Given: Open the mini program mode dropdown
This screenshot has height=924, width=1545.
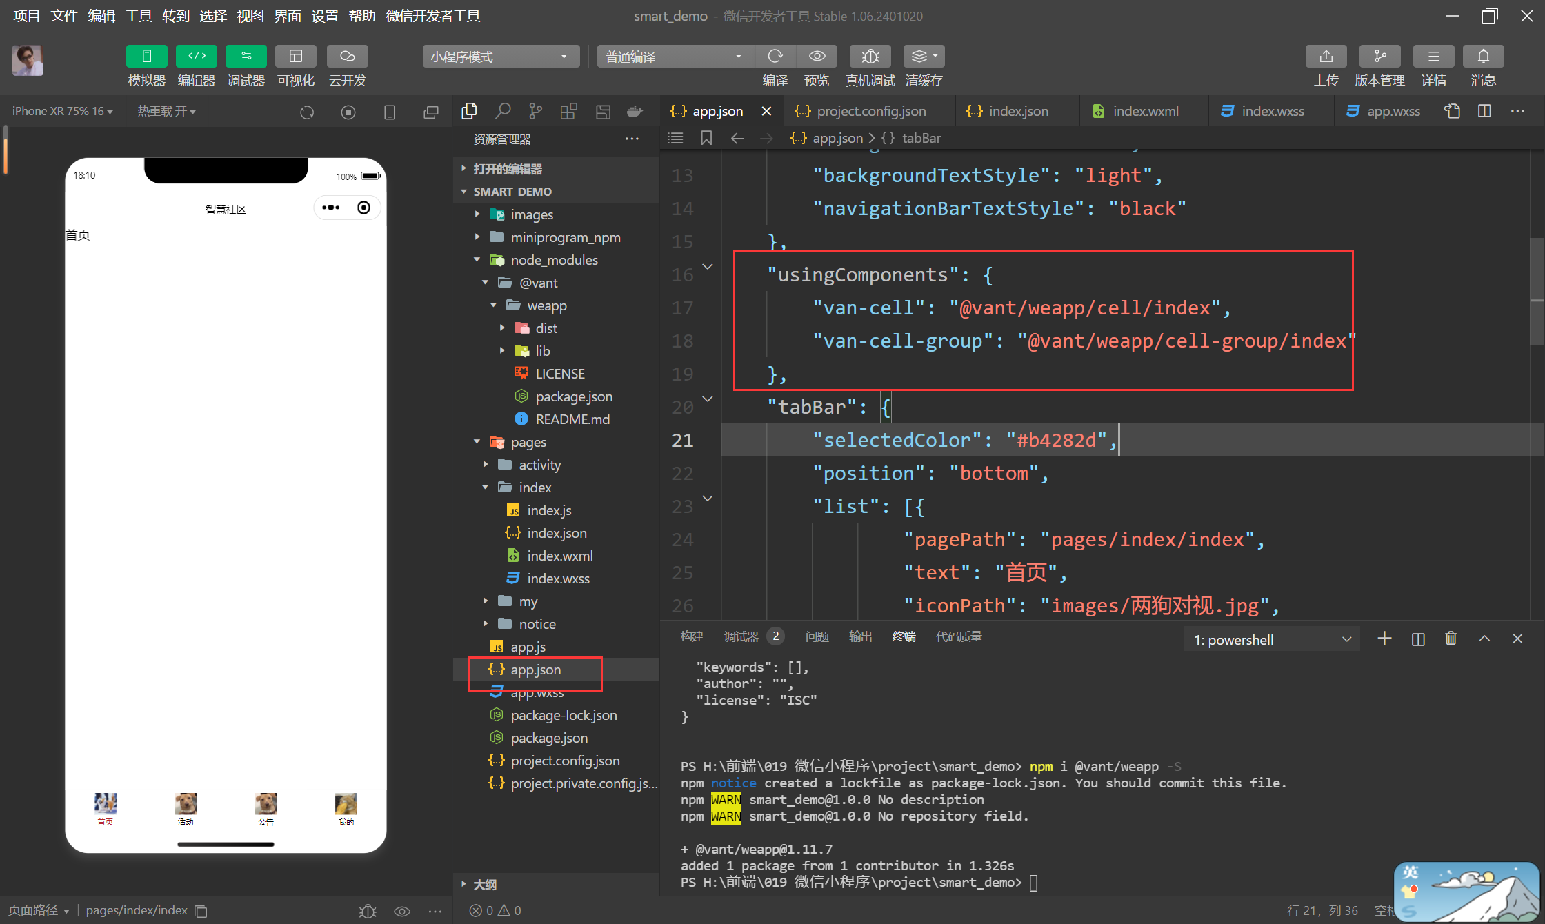Looking at the screenshot, I should [499, 57].
